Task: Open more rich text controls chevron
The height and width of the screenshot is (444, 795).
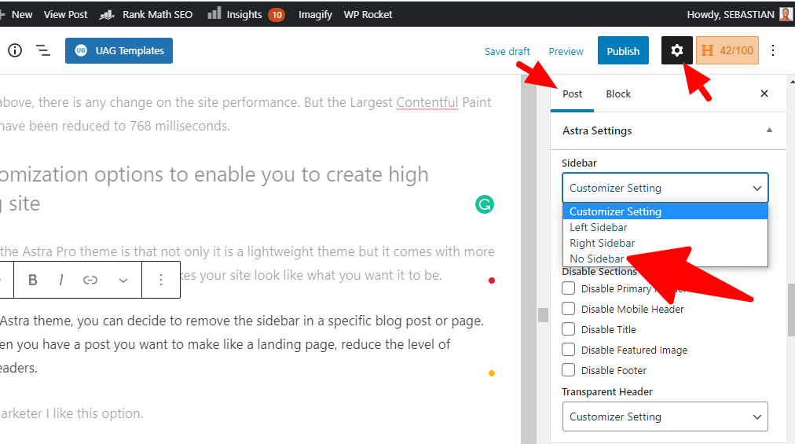Action: 123,280
